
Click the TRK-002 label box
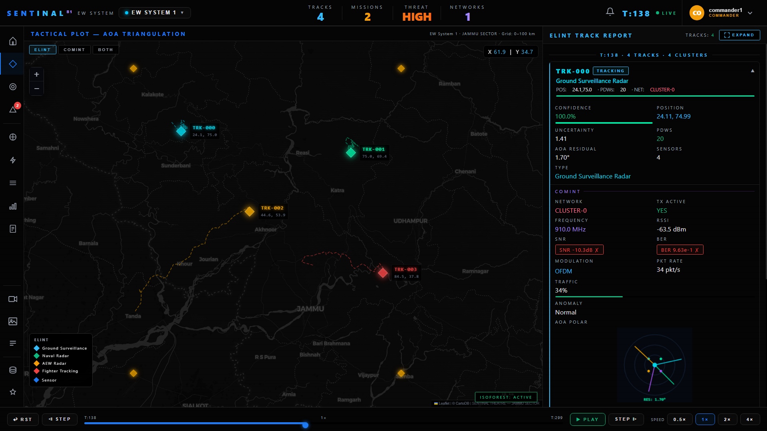tap(272, 211)
